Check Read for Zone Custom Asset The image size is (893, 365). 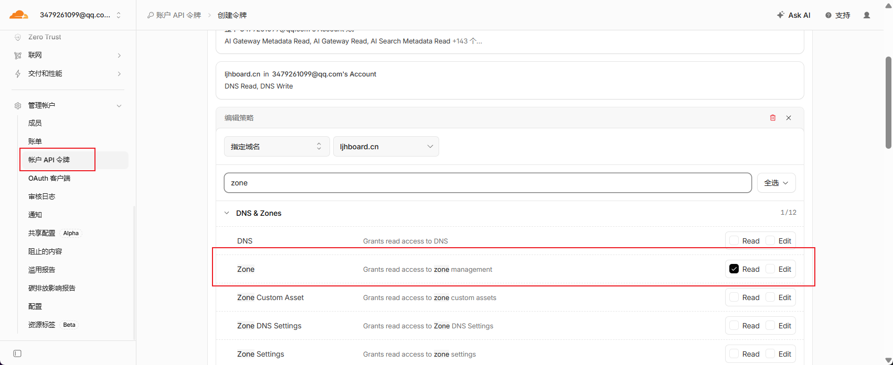coord(734,297)
